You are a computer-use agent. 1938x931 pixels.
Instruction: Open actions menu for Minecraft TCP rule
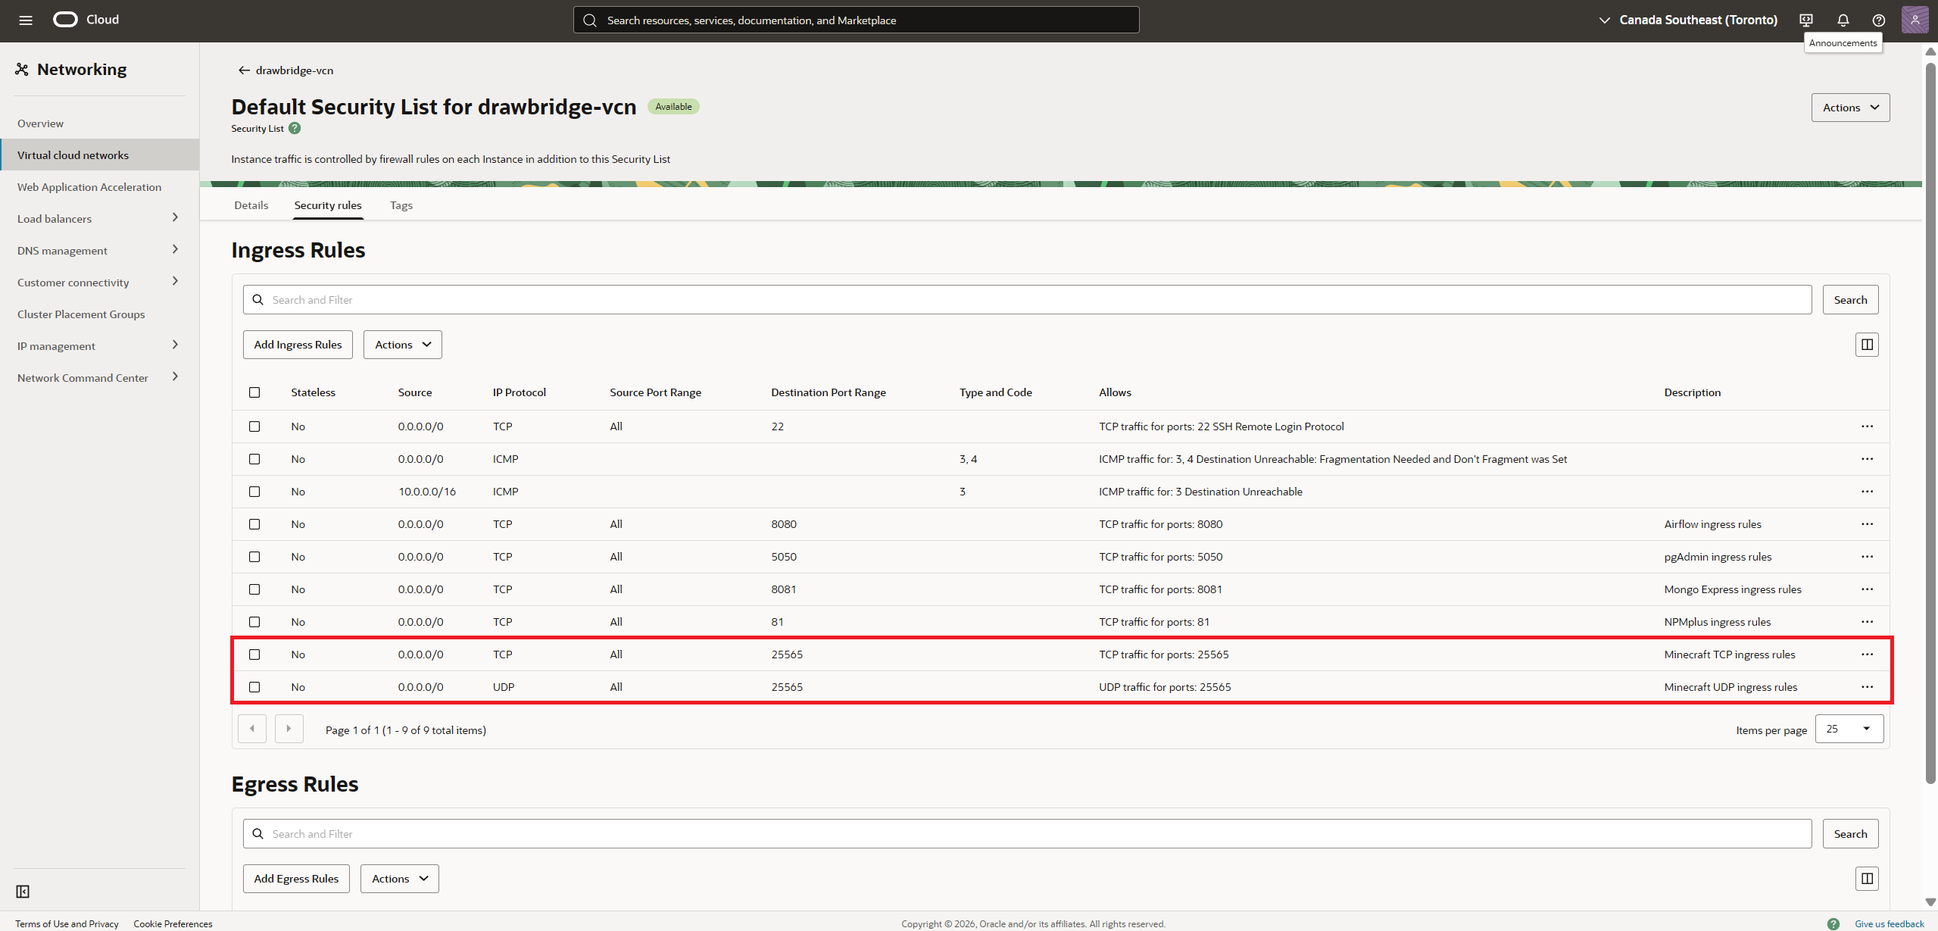pyautogui.click(x=1867, y=655)
